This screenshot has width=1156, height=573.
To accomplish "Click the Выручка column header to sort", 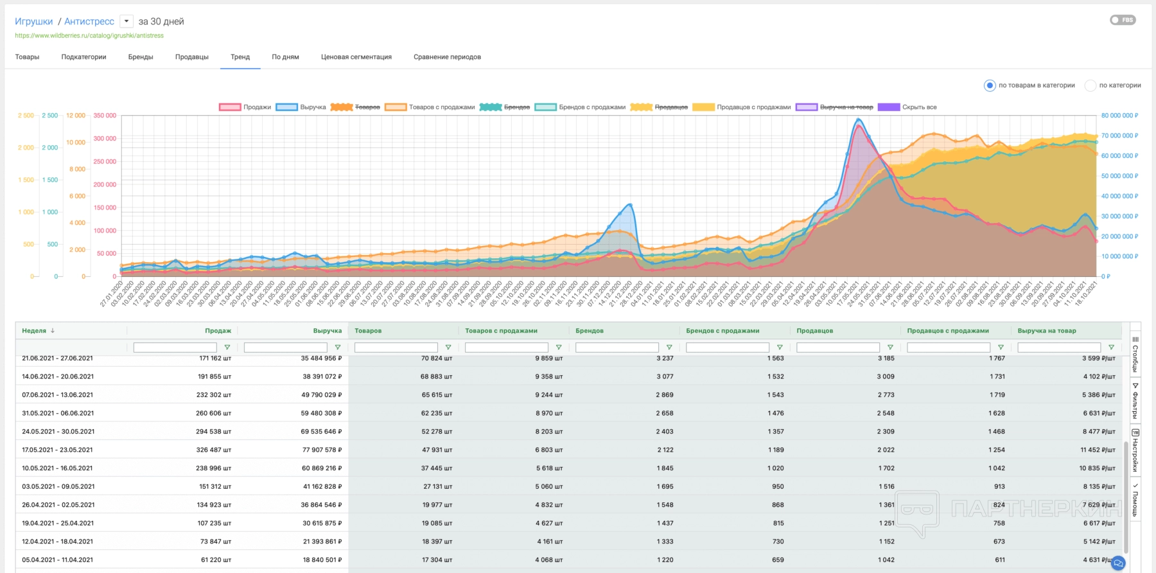I will click(x=327, y=331).
